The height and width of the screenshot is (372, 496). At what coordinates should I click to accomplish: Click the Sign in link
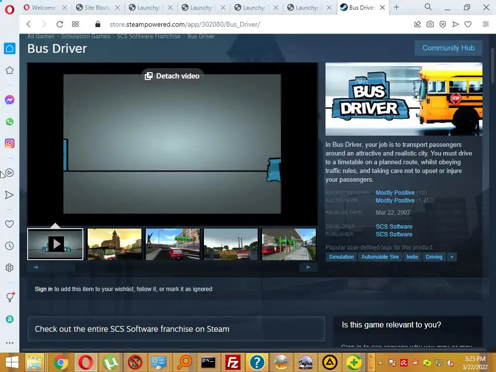click(x=44, y=289)
